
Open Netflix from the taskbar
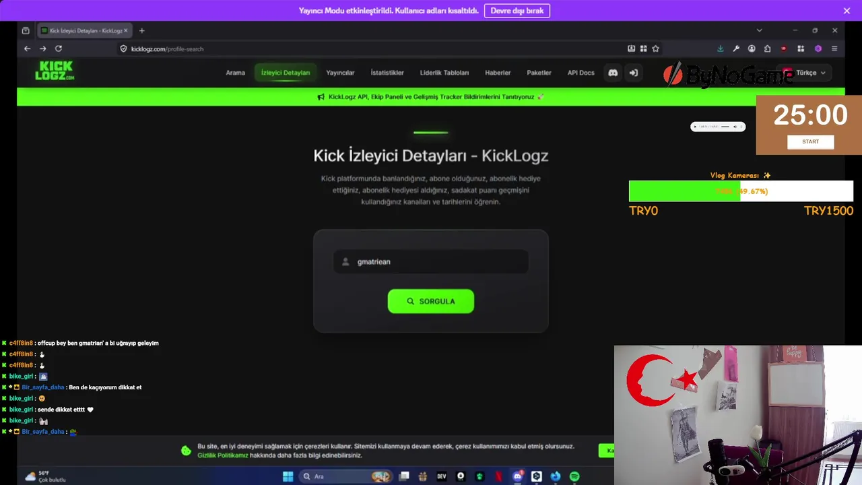tap(498, 476)
